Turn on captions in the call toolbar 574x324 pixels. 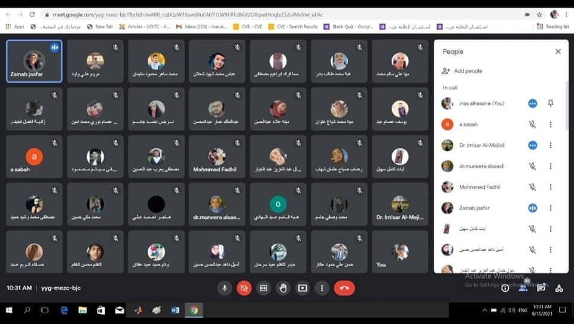tap(263, 288)
